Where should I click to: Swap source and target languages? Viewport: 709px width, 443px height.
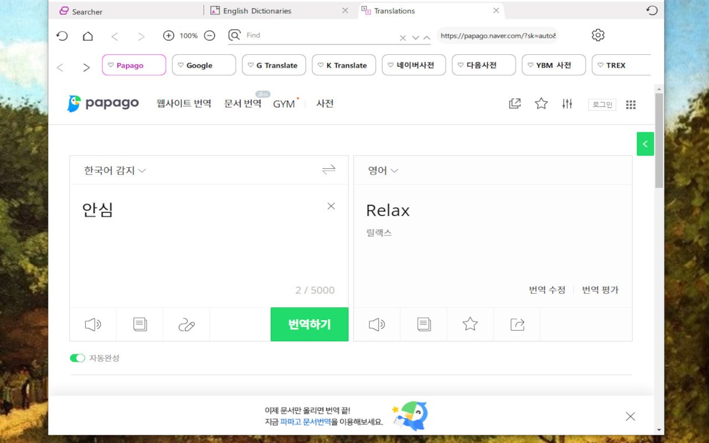pos(328,169)
